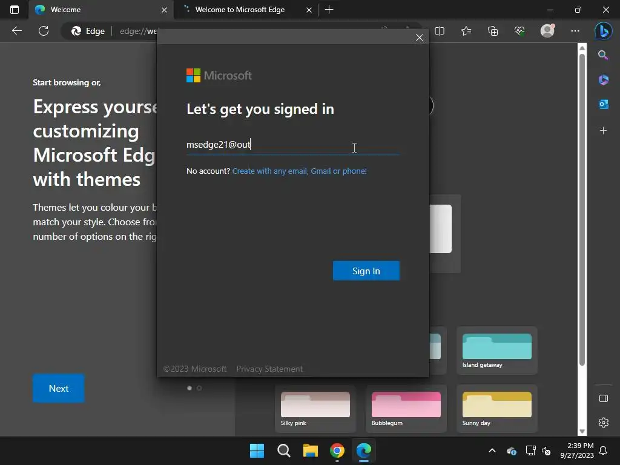
Task: Click the muted volume tray icon
Action: 546,450
